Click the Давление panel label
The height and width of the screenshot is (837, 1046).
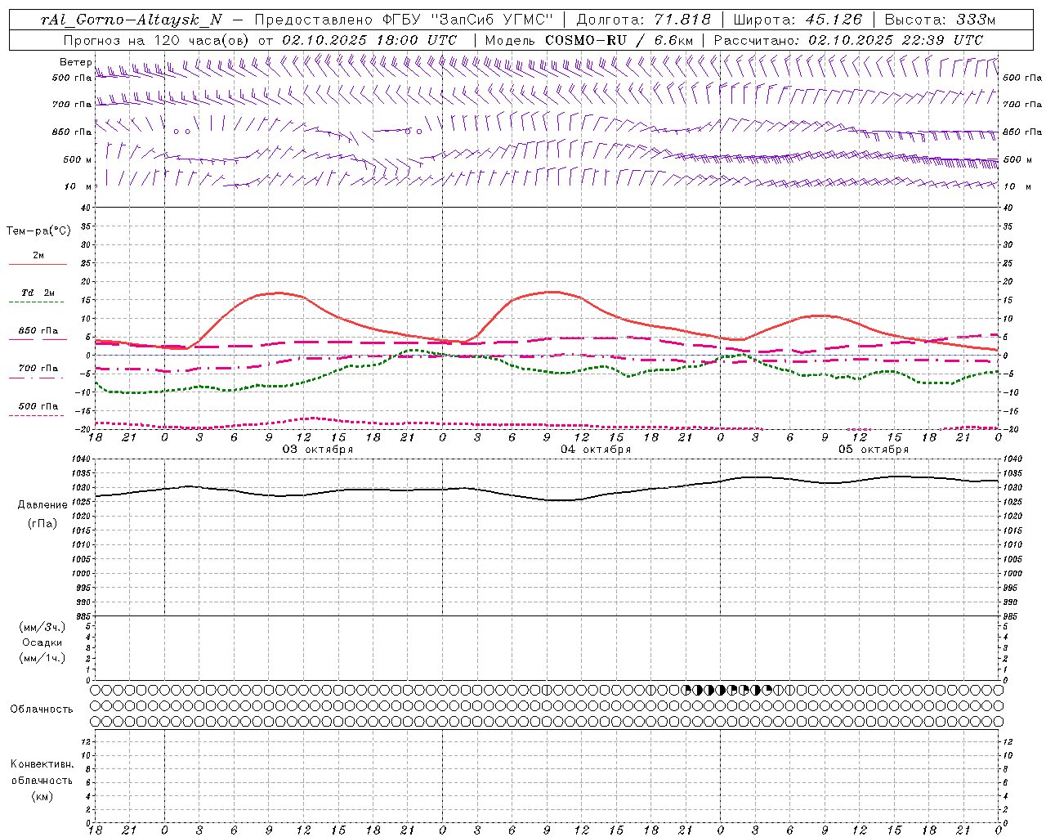[42, 504]
